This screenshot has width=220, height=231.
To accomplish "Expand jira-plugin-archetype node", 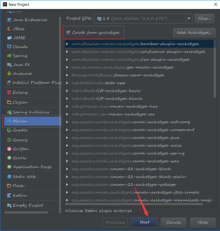I will click(x=67, y=60).
